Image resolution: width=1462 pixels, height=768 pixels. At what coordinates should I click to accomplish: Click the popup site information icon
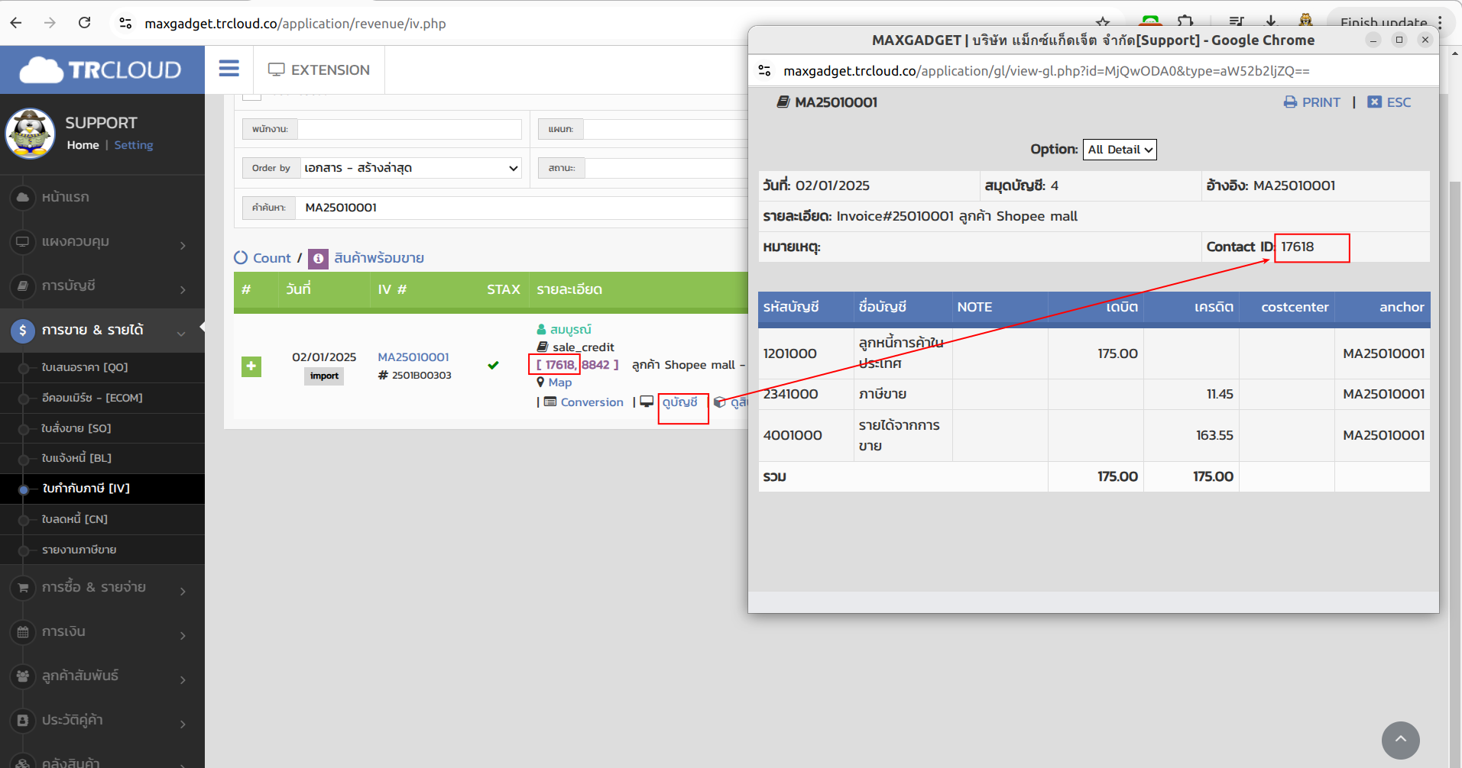[764, 71]
